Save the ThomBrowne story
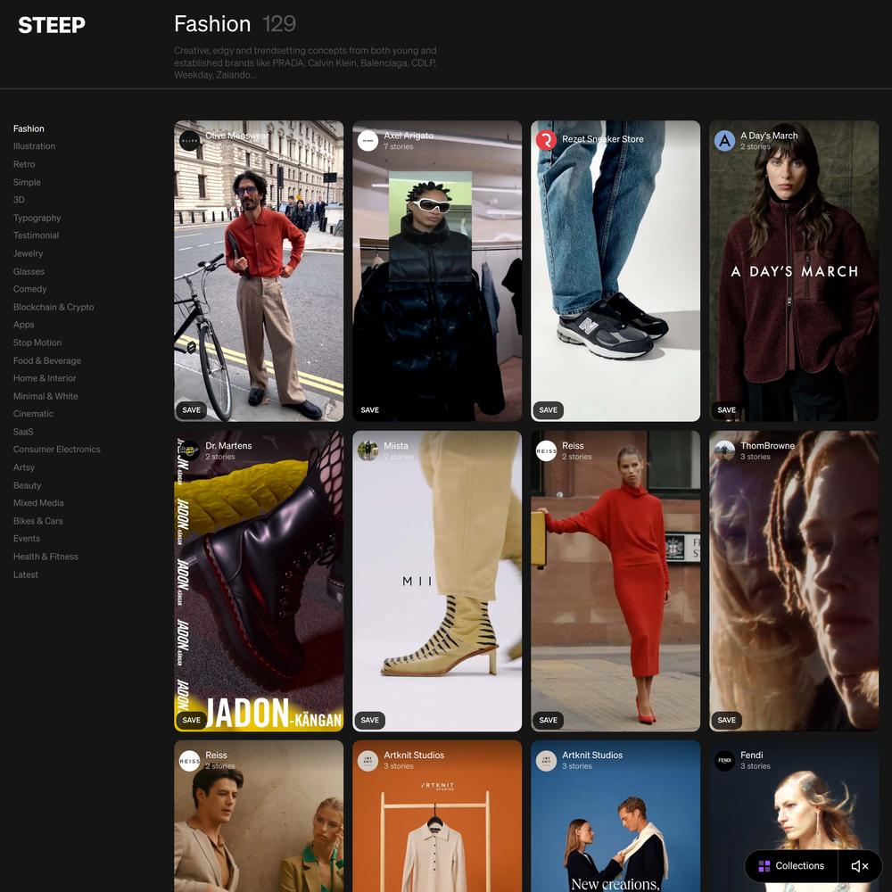Screen dimensions: 892x892 (x=726, y=720)
